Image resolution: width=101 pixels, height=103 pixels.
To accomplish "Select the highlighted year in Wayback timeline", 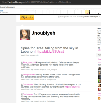I will pyautogui.click(x=87, y=12).
